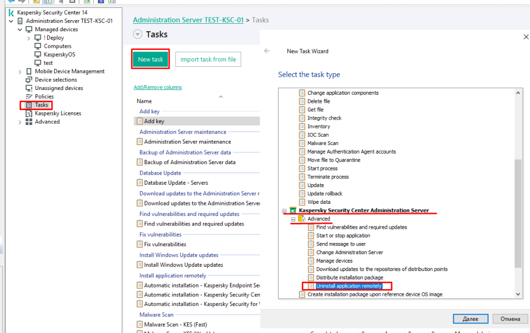Click the Manage devices task type icon
The width and height of the screenshot is (530, 333).
point(311,260)
